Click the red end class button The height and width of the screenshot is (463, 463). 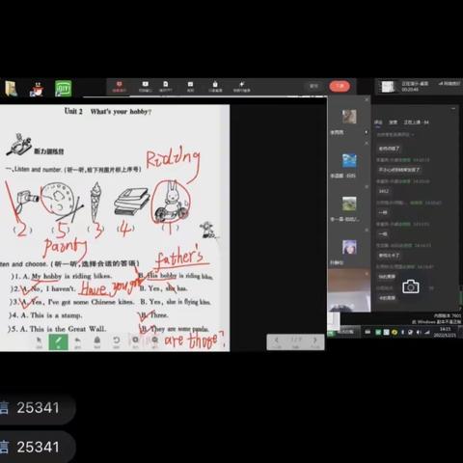coord(340,86)
